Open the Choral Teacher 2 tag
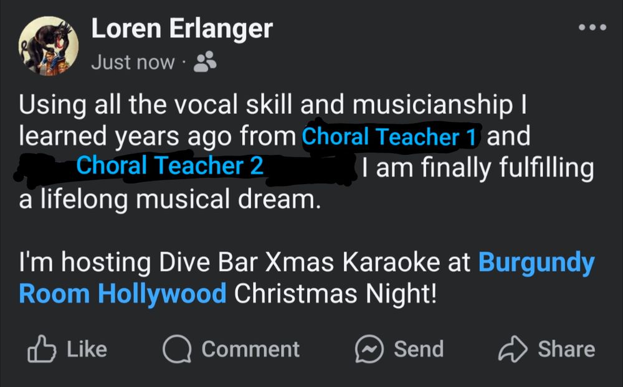The height and width of the screenshot is (387, 623). pos(169,166)
